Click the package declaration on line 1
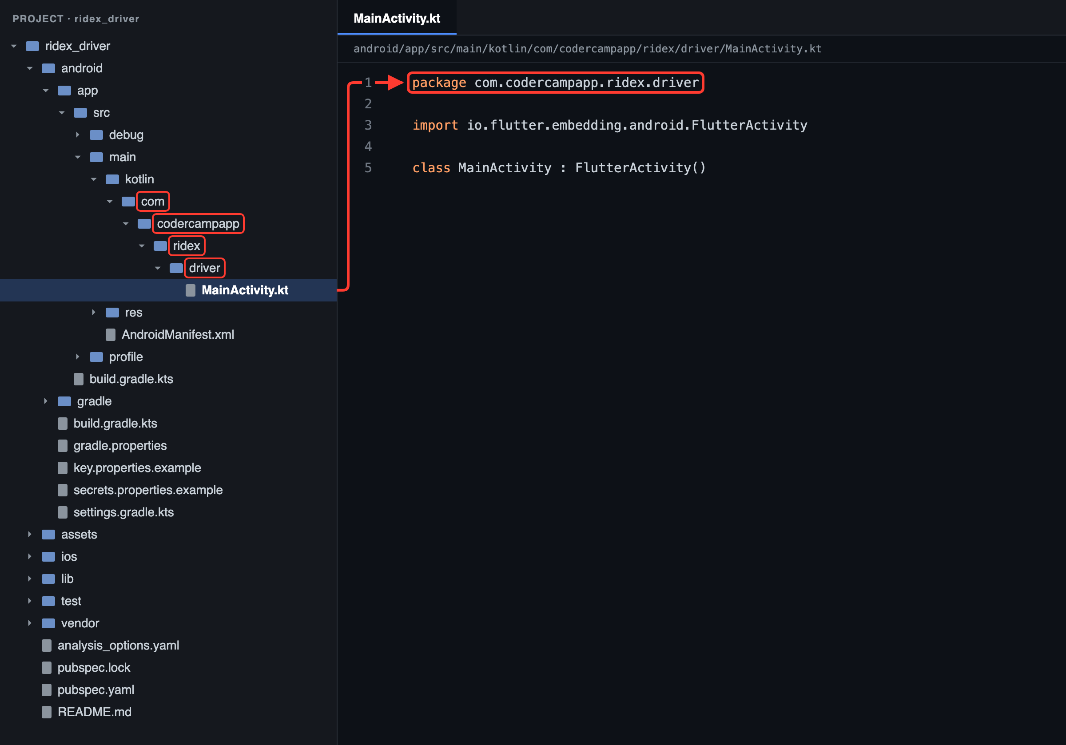This screenshot has width=1066, height=745. (555, 83)
